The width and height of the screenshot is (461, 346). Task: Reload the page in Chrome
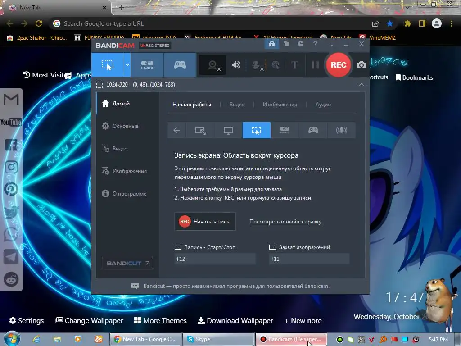(39, 23)
